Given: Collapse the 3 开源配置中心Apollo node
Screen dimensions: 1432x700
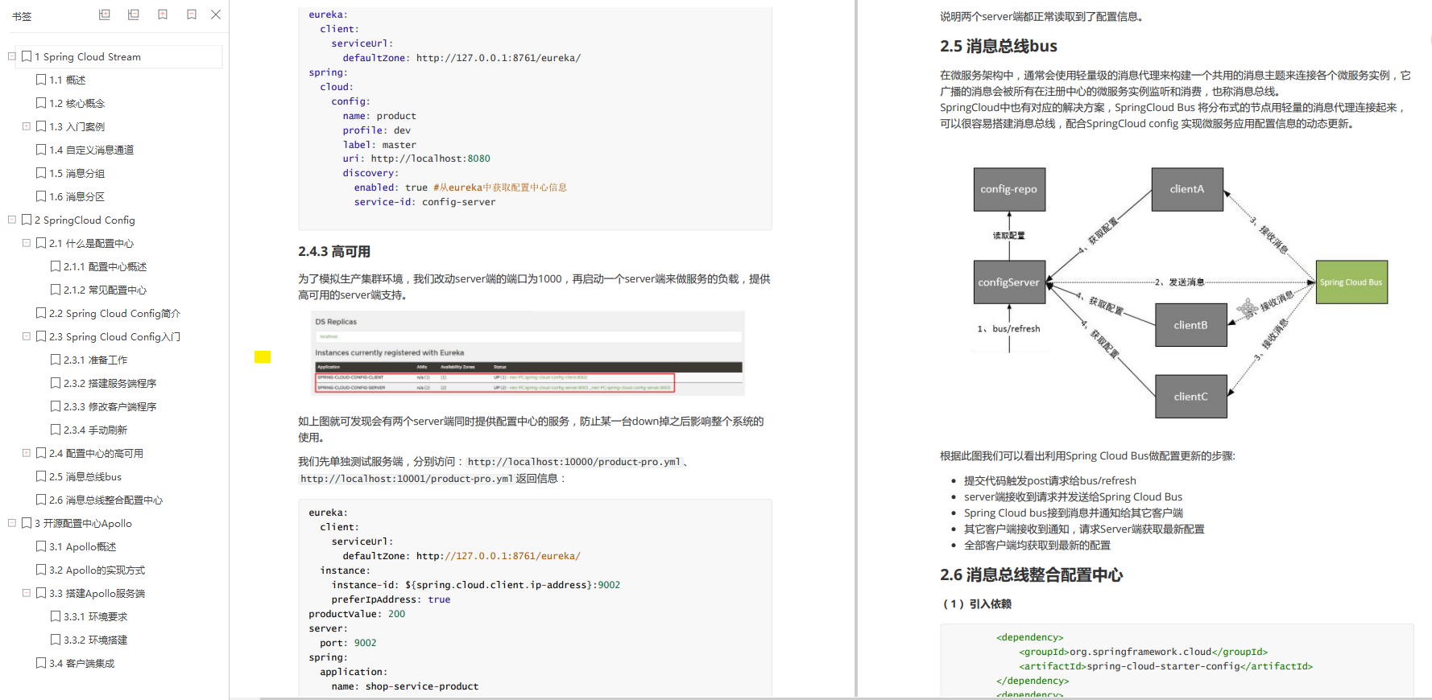Looking at the screenshot, I should click(12, 523).
